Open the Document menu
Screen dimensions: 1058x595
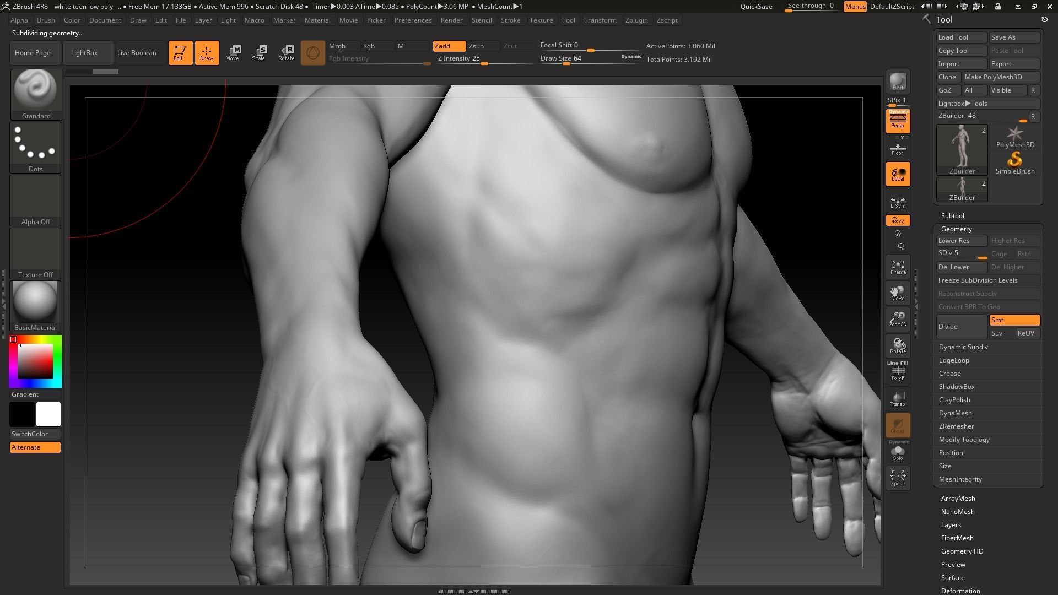[x=105, y=20]
